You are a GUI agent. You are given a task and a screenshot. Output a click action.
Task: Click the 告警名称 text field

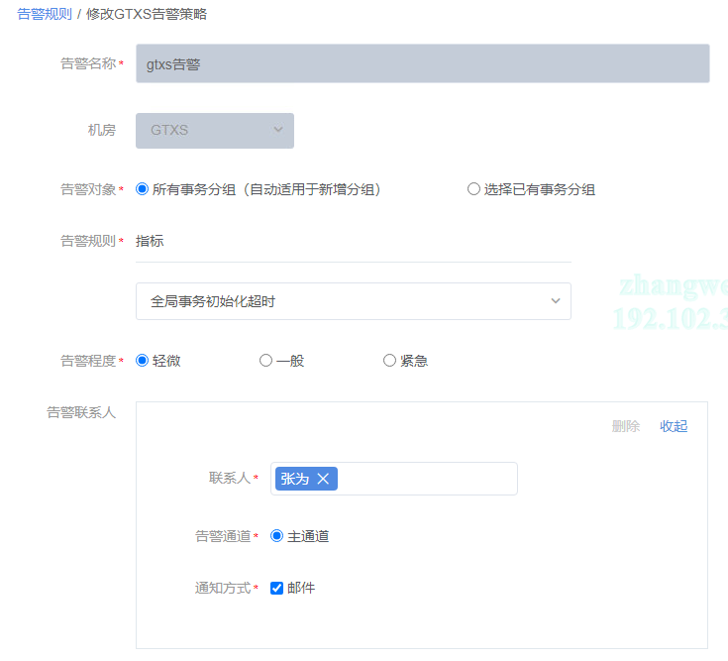[422, 63]
